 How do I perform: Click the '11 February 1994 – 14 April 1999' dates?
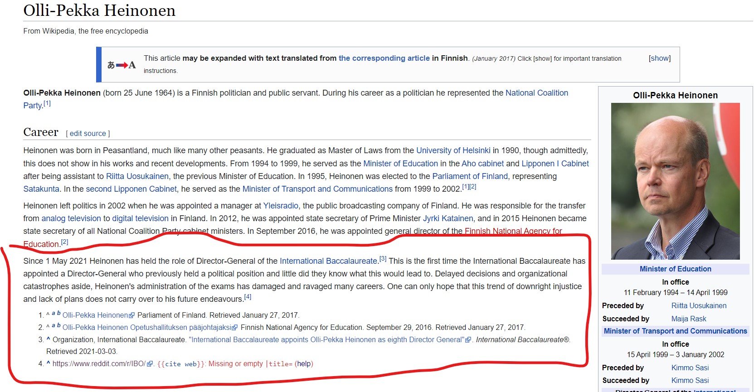pos(676,293)
